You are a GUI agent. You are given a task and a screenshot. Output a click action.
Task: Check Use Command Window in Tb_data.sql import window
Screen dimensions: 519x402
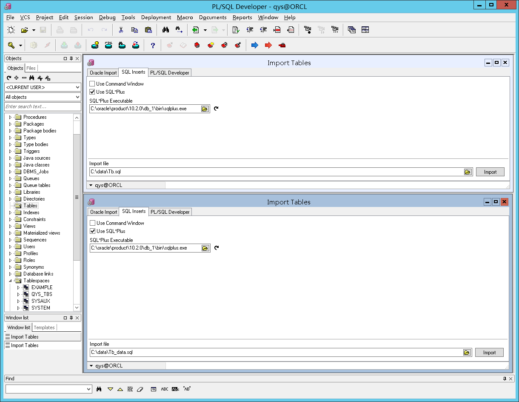click(x=92, y=223)
